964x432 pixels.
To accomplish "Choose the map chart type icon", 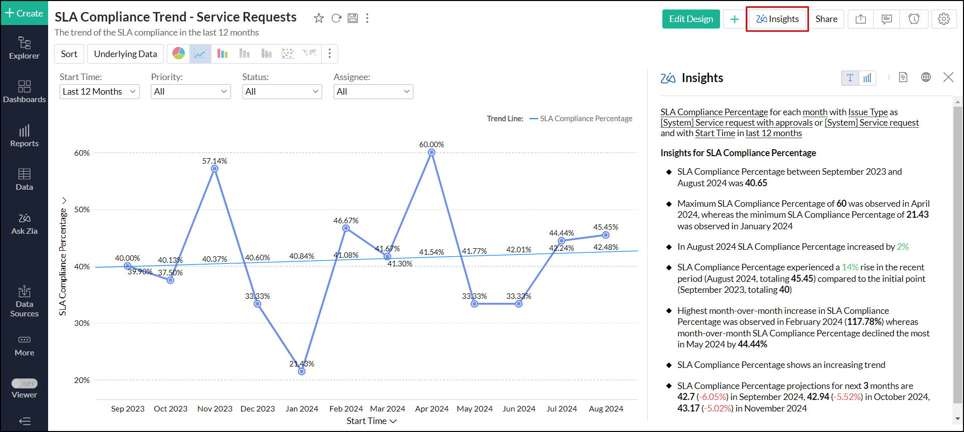I will (x=309, y=54).
